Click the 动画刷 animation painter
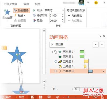This screenshot has width=107, height=99. pos(20,21)
